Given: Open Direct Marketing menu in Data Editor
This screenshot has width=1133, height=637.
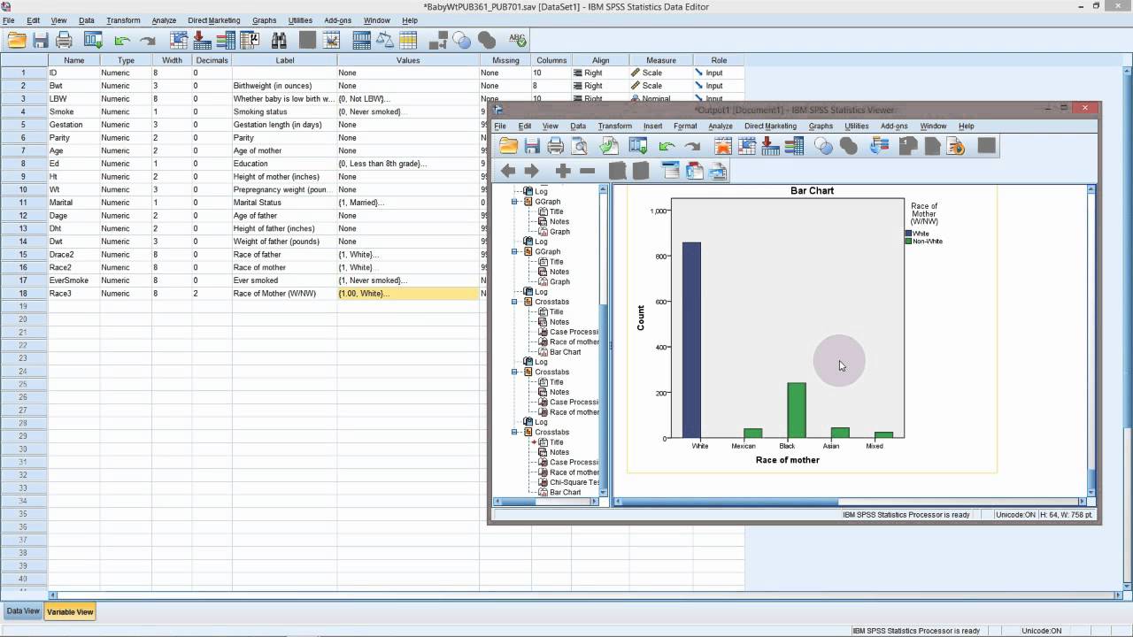Looking at the screenshot, I should tap(213, 20).
